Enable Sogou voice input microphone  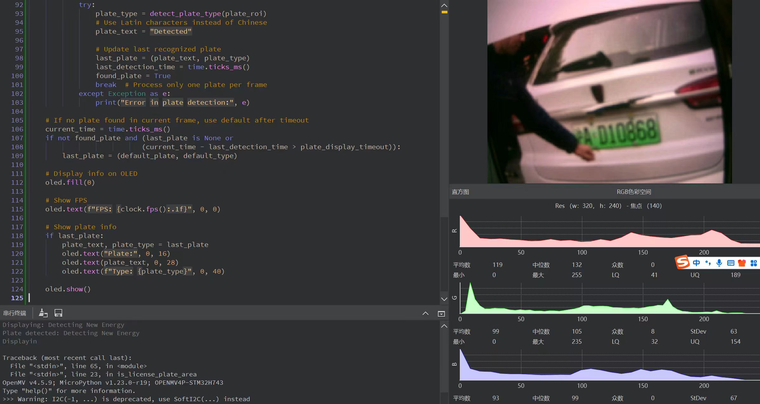click(719, 263)
